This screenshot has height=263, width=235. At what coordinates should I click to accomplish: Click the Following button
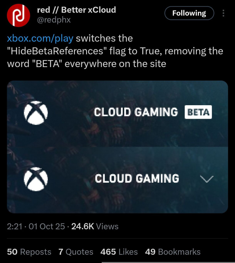click(189, 13)
